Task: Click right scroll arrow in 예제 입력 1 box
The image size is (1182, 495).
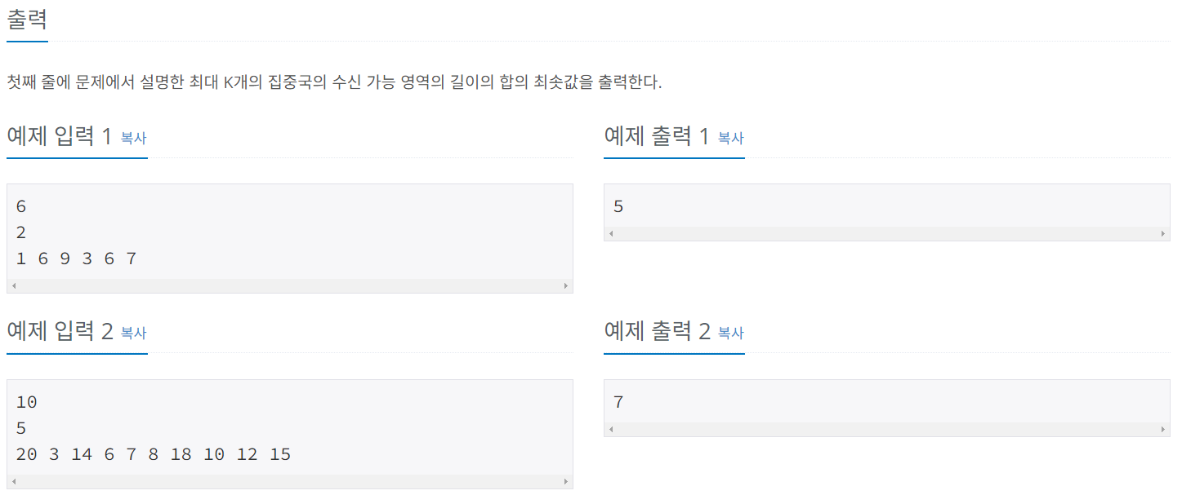Action: point(566,286)
